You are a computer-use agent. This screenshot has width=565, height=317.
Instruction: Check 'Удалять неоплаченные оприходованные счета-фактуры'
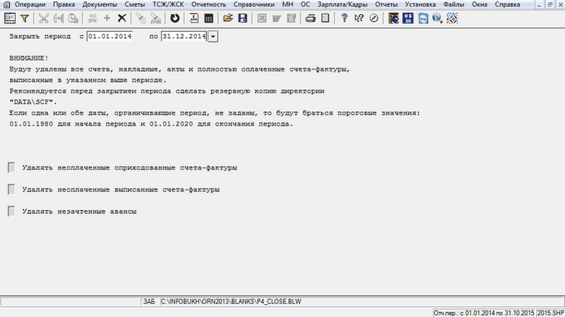[x=11, y=167]
